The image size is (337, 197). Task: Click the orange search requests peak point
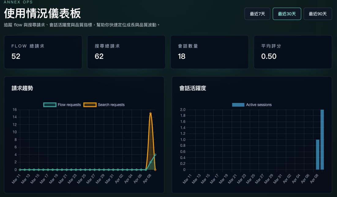[x=151, y=113]
